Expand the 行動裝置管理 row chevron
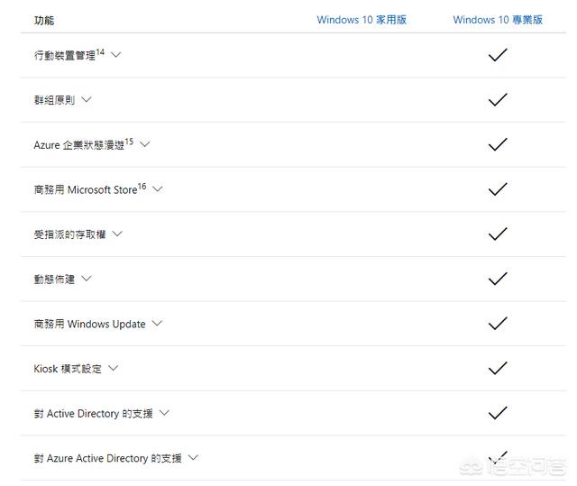This screenshot has height=486, width=577. pyautogui.click(x=115, y=55)
